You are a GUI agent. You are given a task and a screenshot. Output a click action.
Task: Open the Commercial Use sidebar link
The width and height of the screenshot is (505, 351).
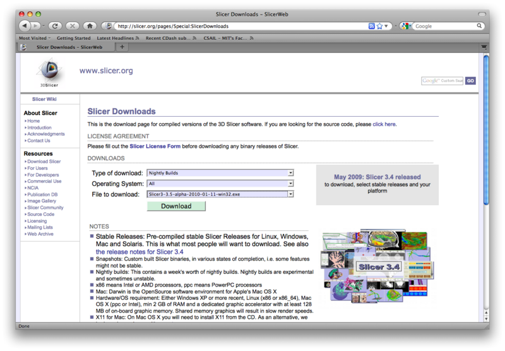[x=44, y=181]
